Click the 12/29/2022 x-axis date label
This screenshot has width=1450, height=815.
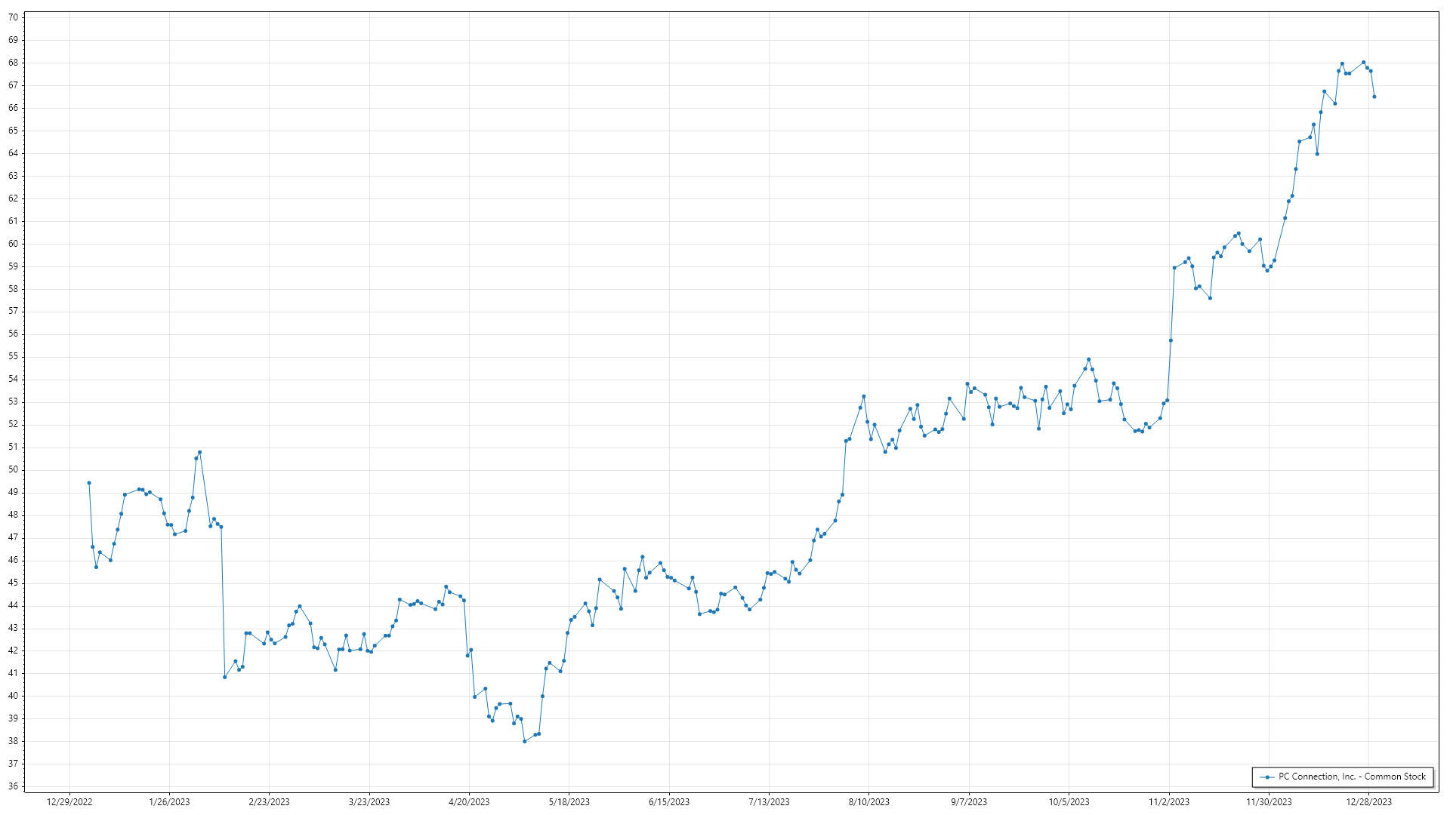tap(69, 802)
